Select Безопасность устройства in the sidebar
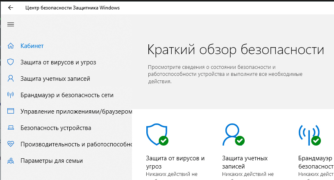The height and width of the screenshot is (180, 334). pos(56,128)
